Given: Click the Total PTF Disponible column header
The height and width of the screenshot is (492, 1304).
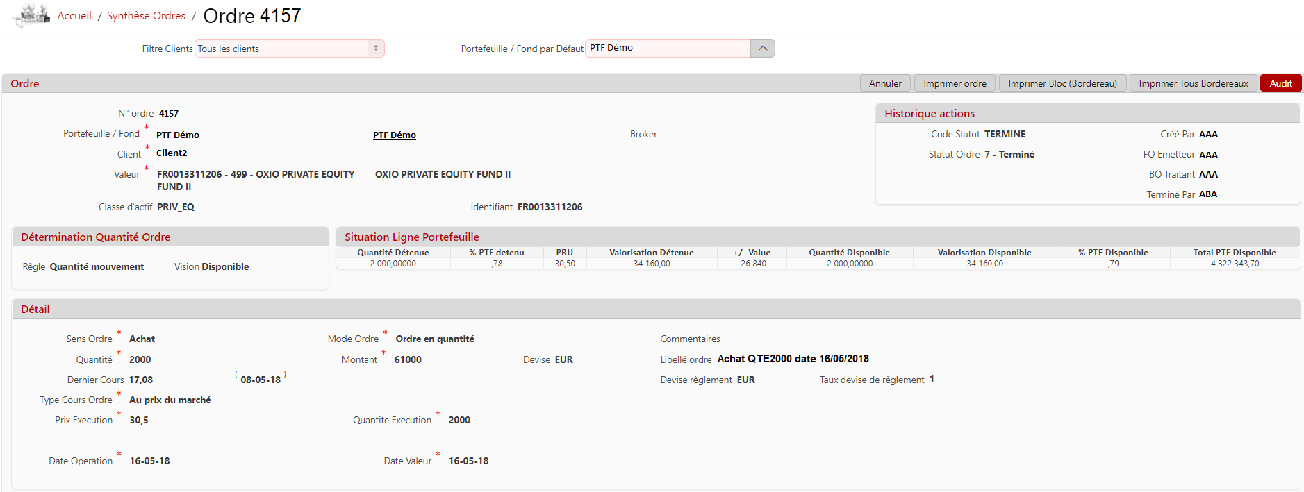Looking at the screenshot, I should 1234,253.
